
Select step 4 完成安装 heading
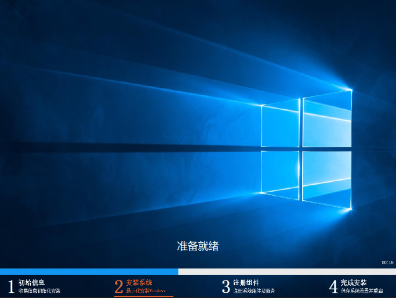pyautogui.click(x=354, y=282)
